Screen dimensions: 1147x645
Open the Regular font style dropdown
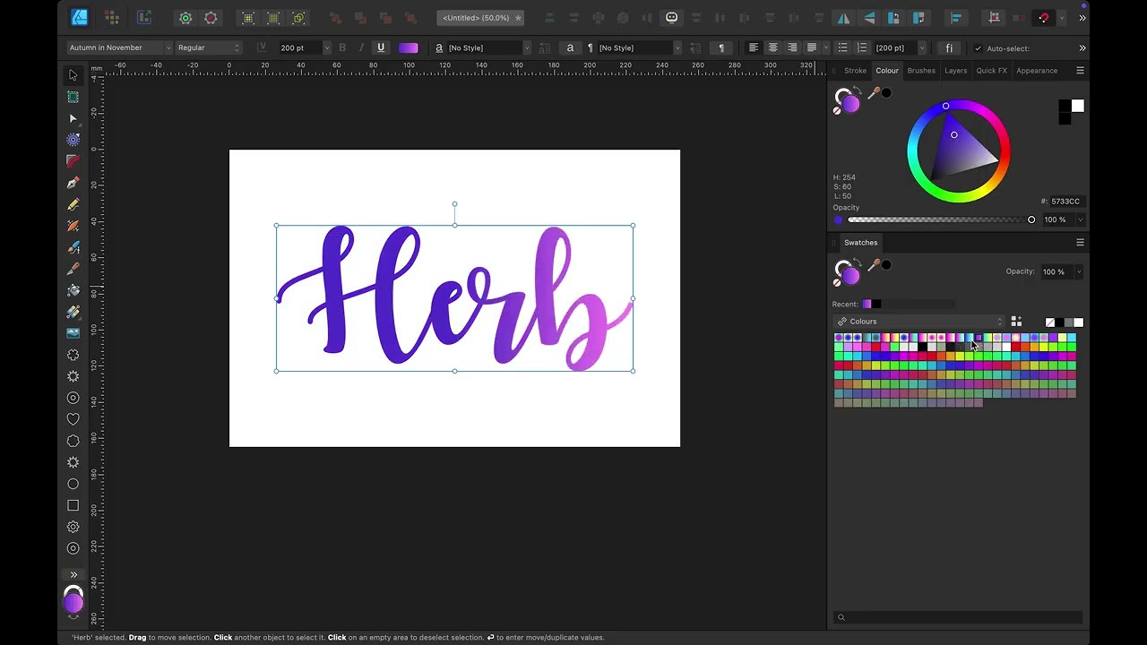point(209,47)
